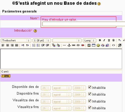Set right-to-left text direction

[27, 45]
